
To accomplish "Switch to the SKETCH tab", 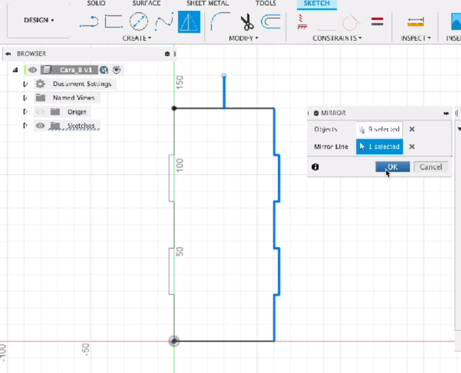I will pos(317,4).
